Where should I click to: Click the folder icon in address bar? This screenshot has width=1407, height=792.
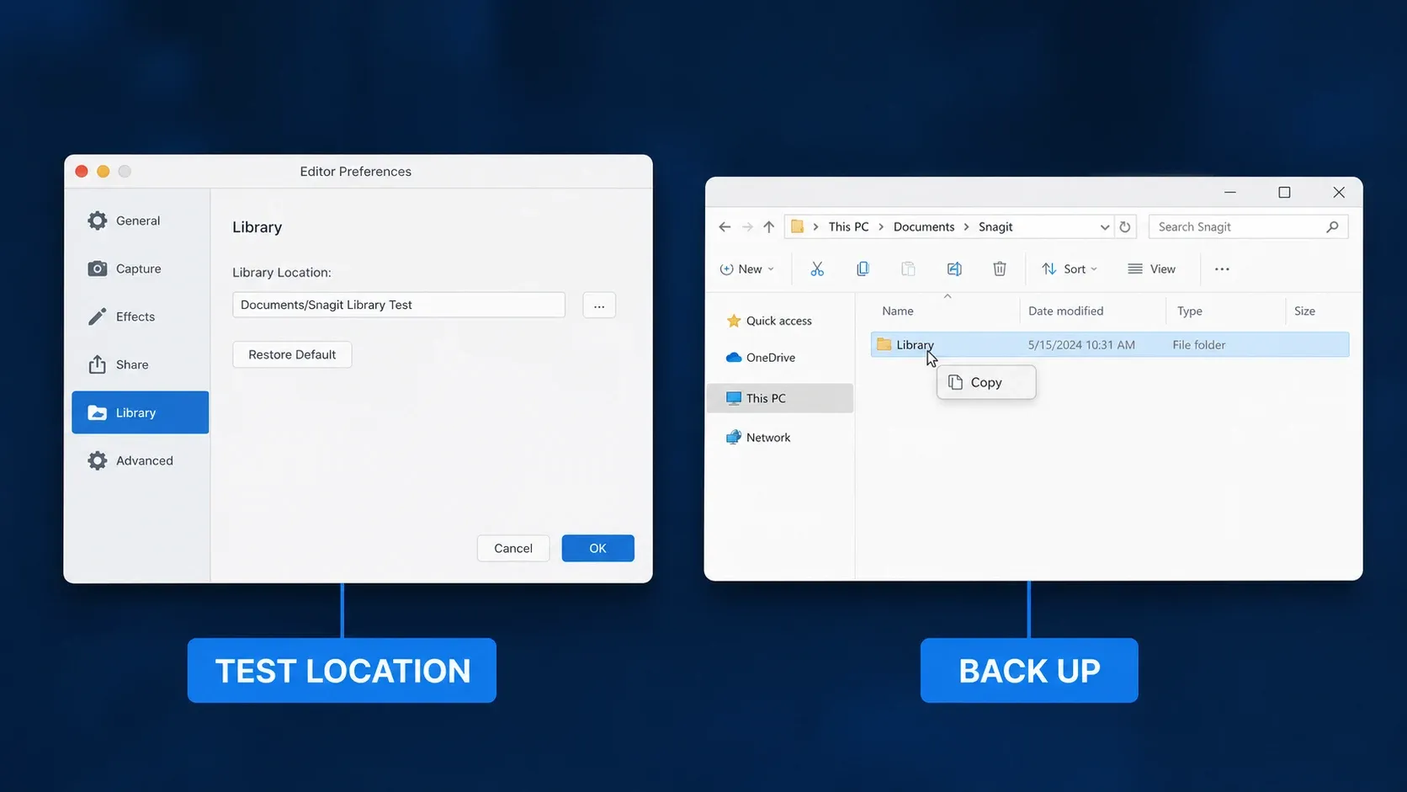pyautogui.click(x=797, y=226)
